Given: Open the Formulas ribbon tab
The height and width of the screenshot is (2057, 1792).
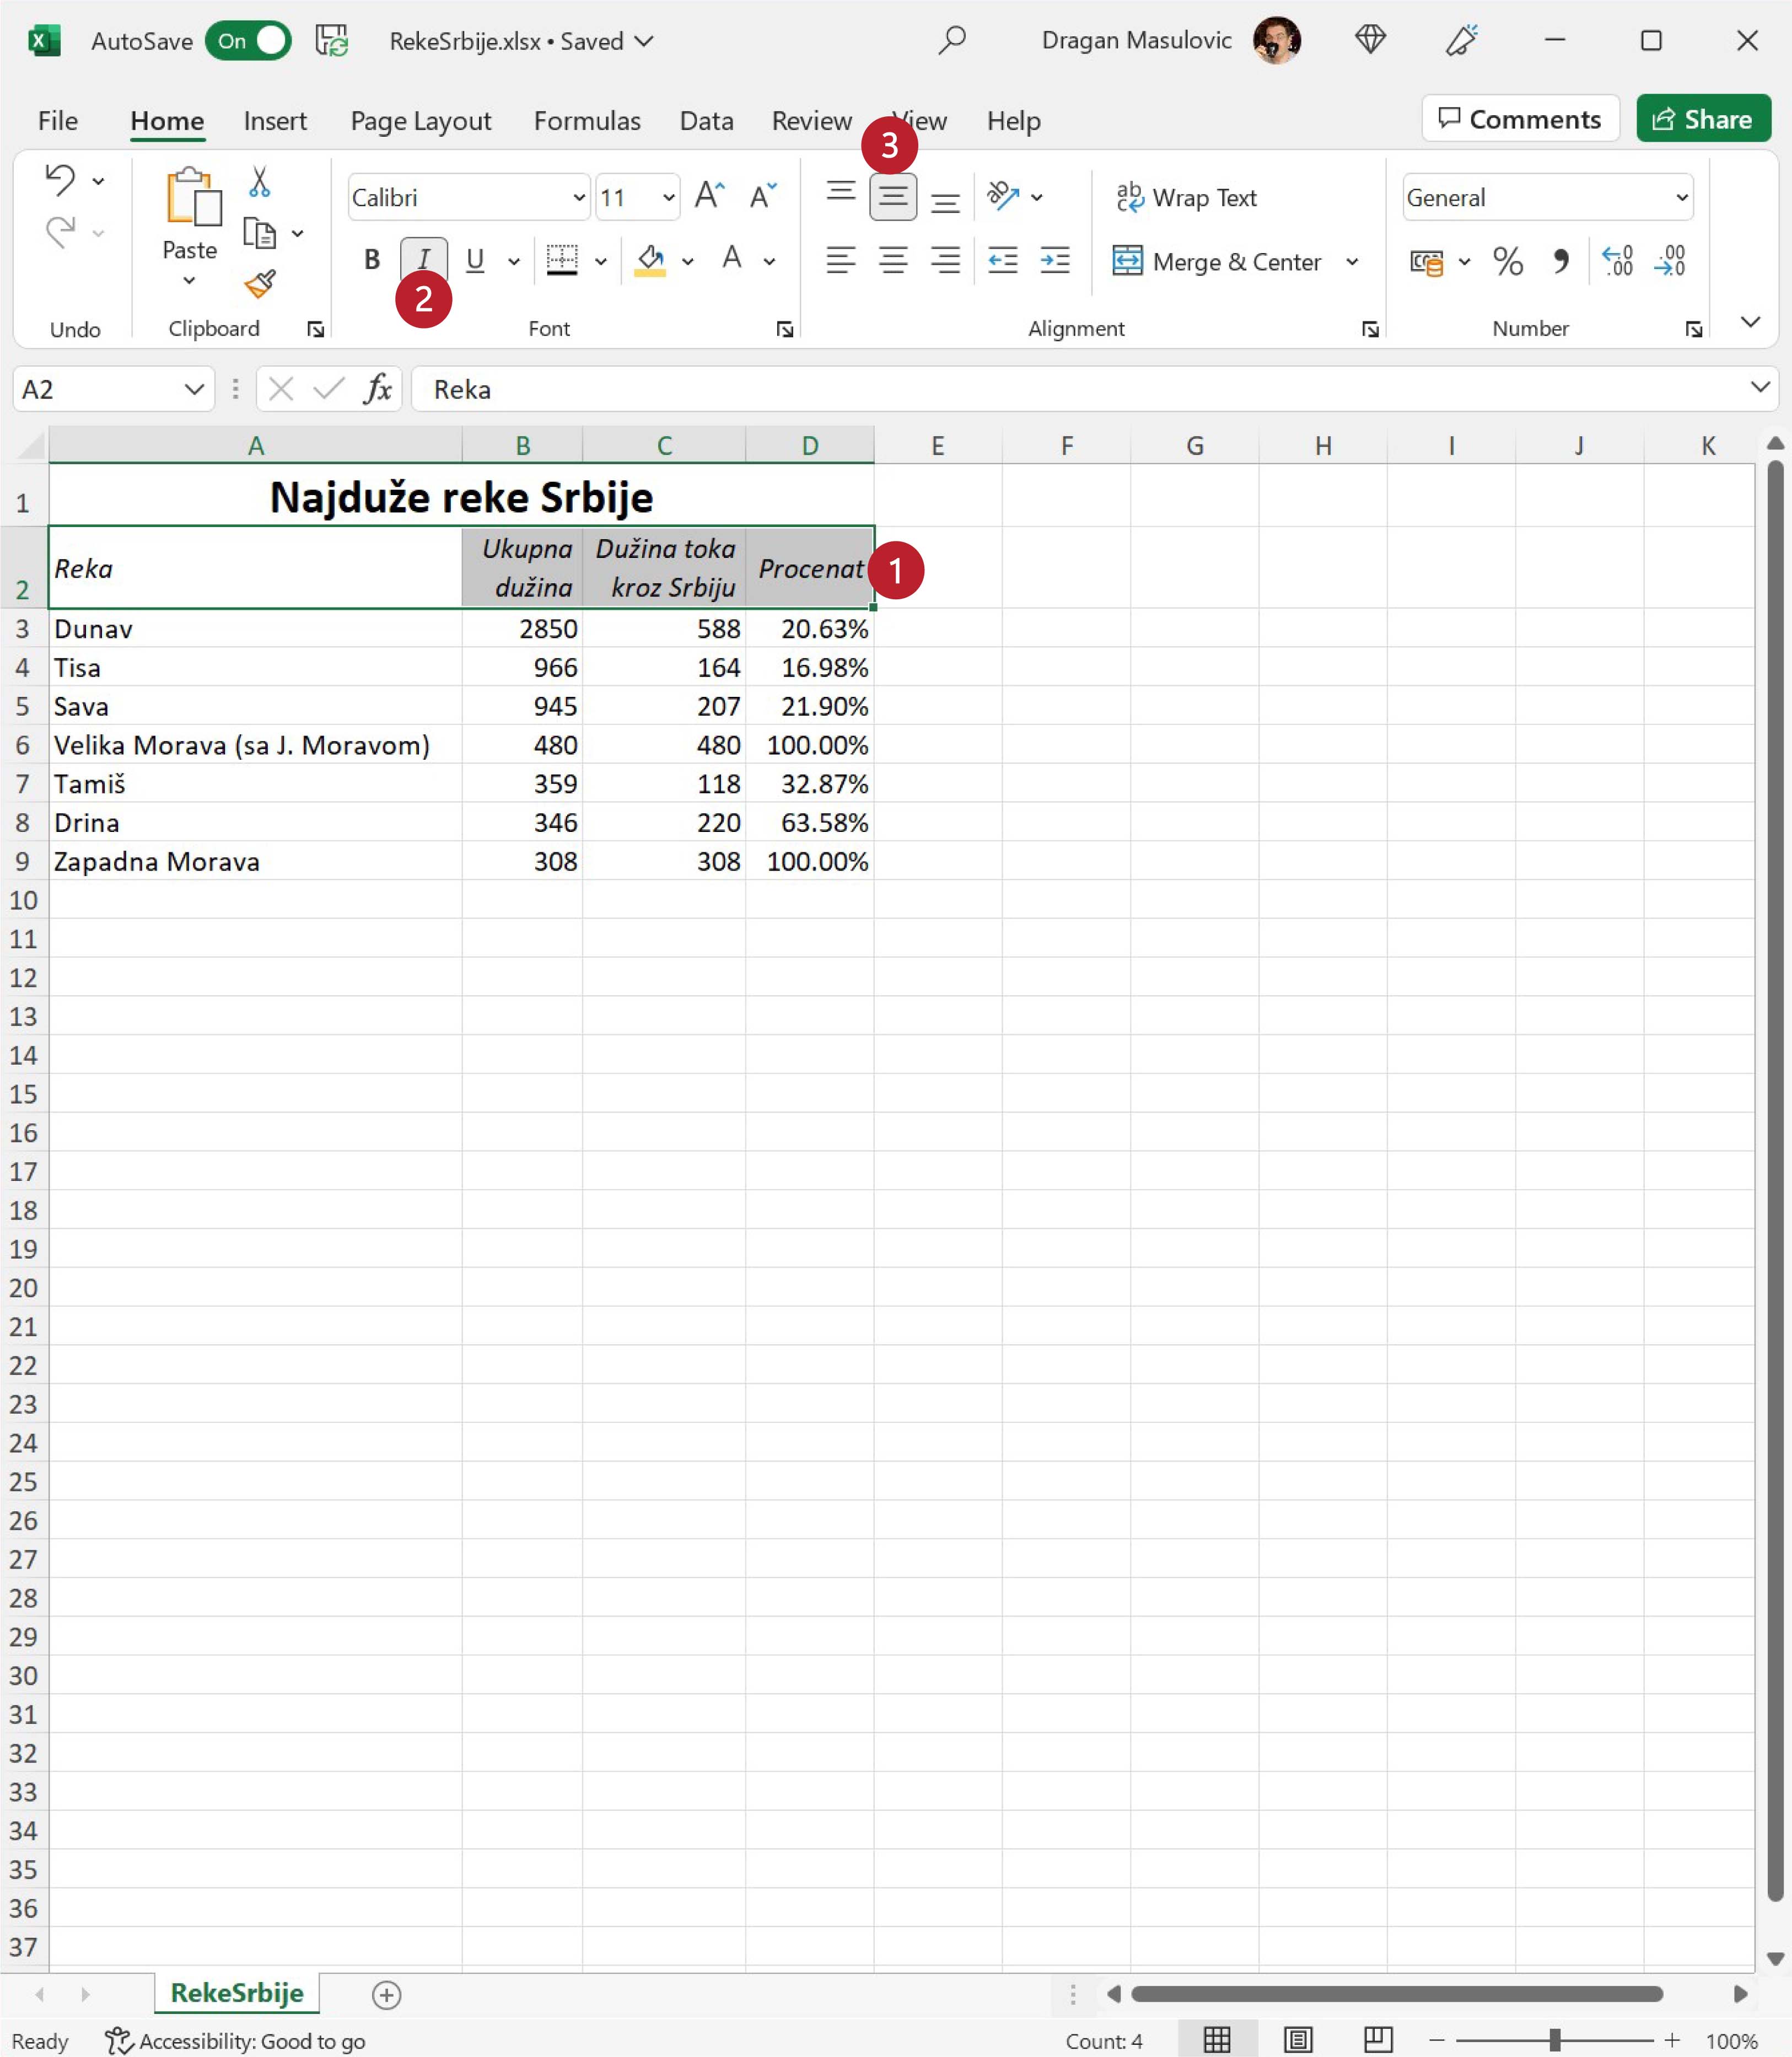Looking at the screenshot, I should point(587,121).
